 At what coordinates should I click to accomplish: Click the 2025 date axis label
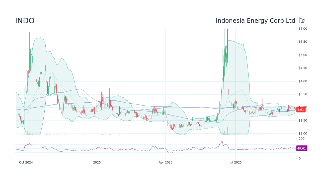point(97,162)
